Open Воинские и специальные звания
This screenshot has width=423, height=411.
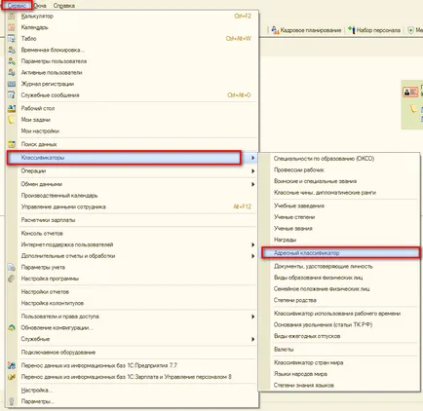315,181
